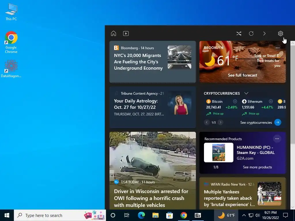Open 7-Zip from taskbar
Screen dimensions: 295x221
[x=198, y=215]
